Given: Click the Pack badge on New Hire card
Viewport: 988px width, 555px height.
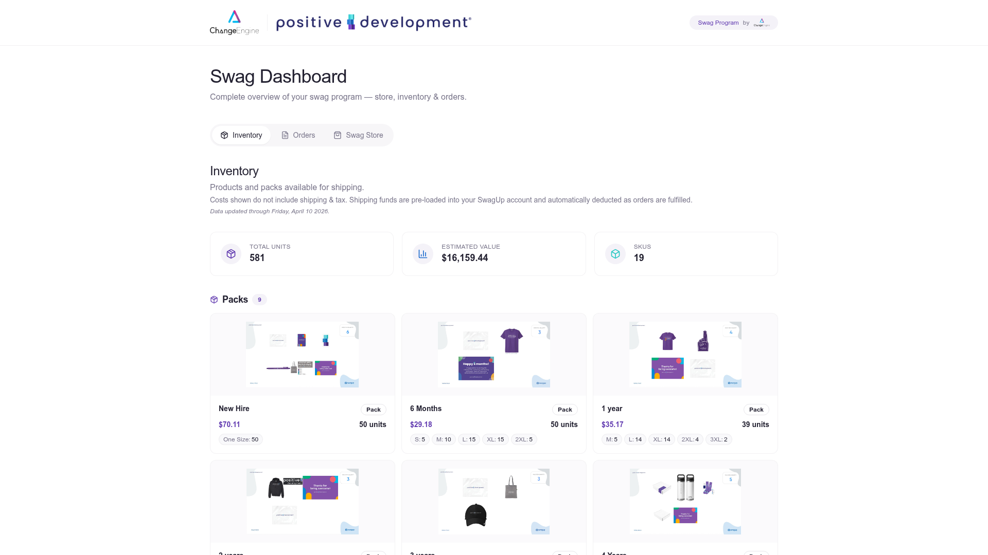Looking at the screenshot, I should pos(374,410).
